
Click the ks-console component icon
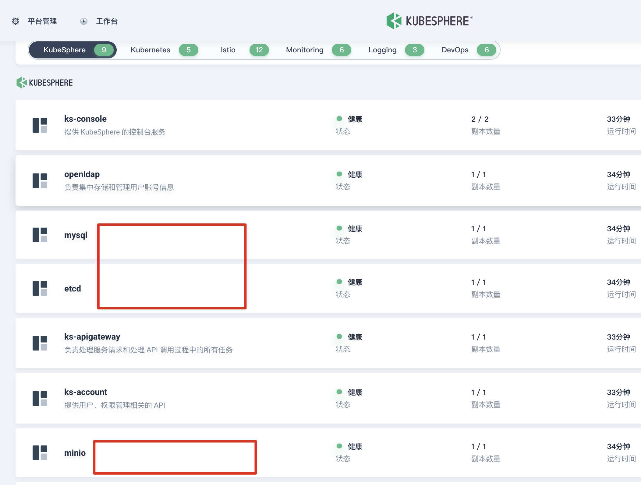pos(40,125)
